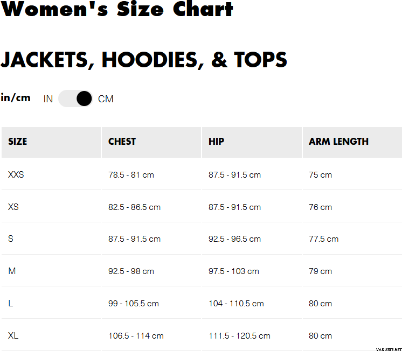Select the XL size row label

click(x=13, y=336)
